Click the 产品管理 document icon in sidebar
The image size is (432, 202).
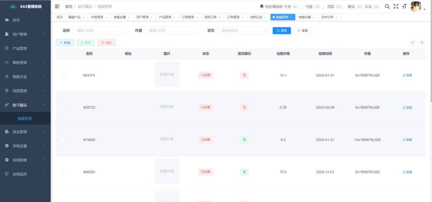[x=7, y=48]
